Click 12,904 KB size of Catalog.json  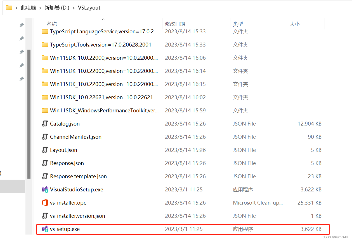point(310,124)
